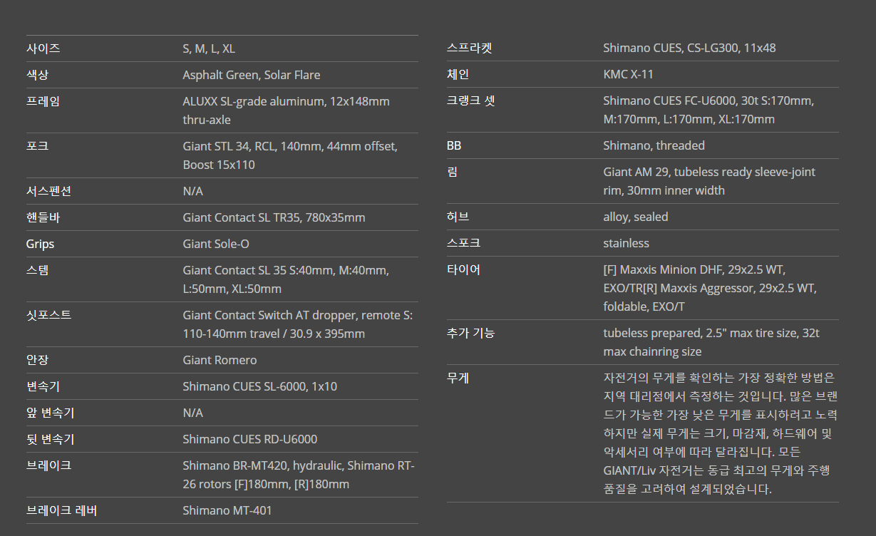The image size is (876, 536).
Task: Click the 사이즈 label
Action: coord(43,48)
